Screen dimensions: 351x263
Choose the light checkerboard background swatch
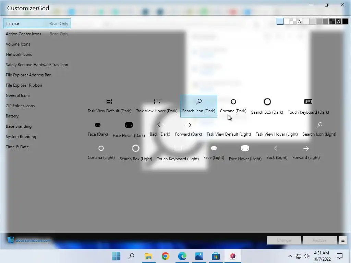click(x=293, y=21)
